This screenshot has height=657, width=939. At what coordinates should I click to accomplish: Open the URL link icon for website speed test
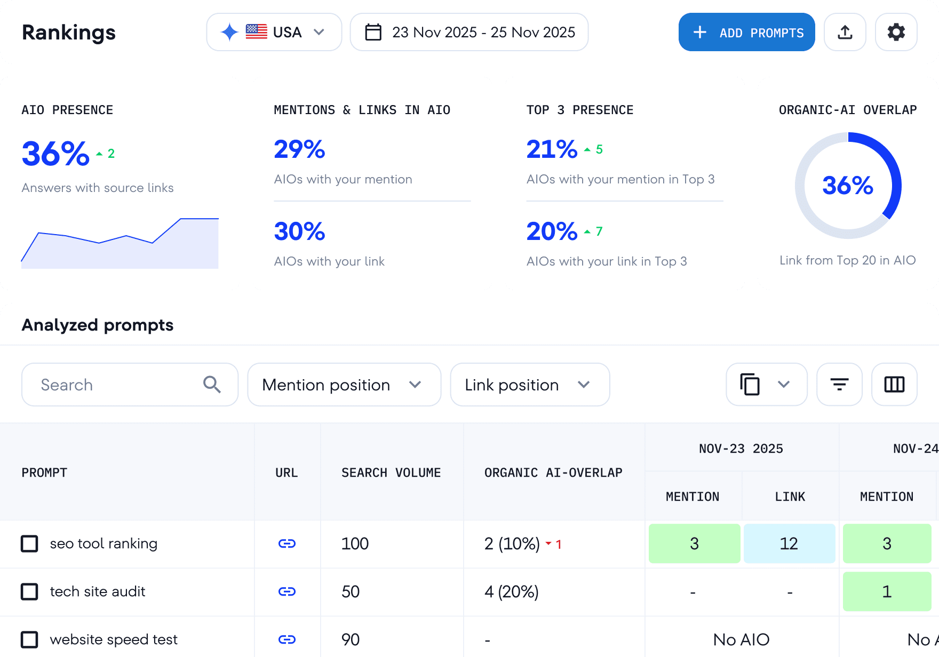pyautogui.click(x=288, y=639)
